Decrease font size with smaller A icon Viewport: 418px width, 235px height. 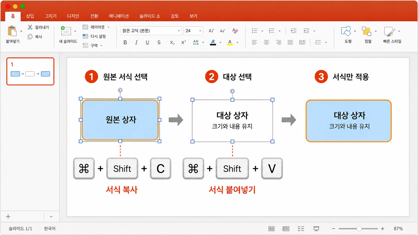222,31
